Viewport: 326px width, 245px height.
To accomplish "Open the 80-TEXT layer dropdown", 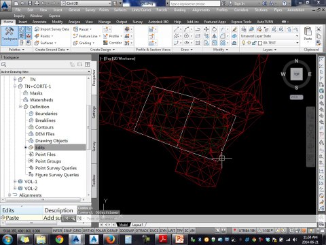I will click(x=297, y=43).
